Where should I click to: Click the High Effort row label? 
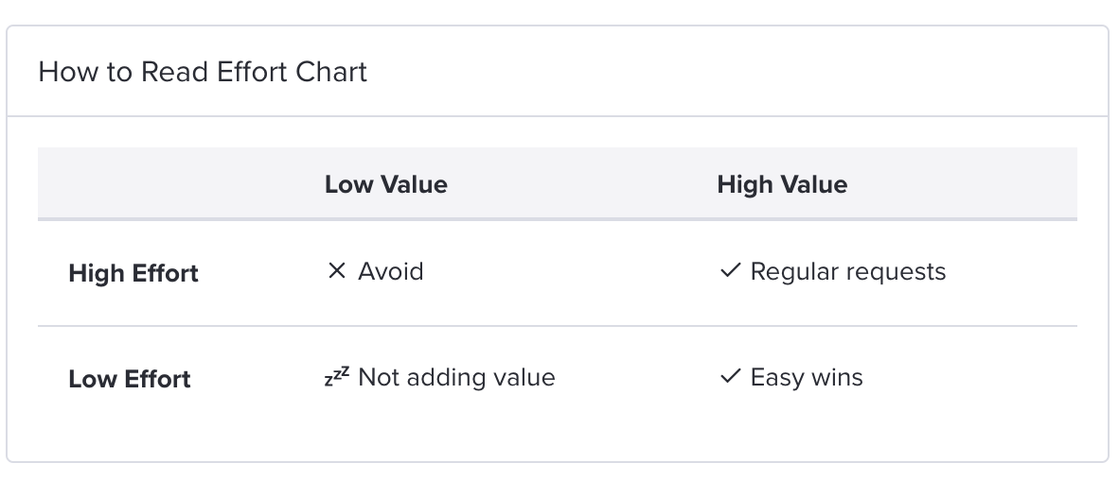(133, 273)
